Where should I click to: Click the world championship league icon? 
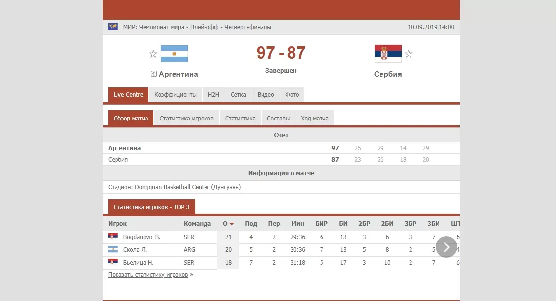113,27
